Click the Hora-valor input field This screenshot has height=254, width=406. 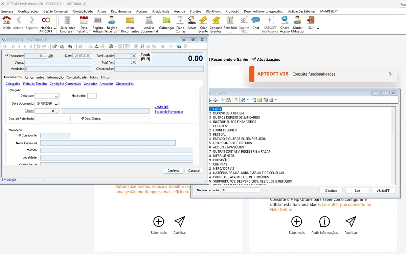click(x=92, y=96)
